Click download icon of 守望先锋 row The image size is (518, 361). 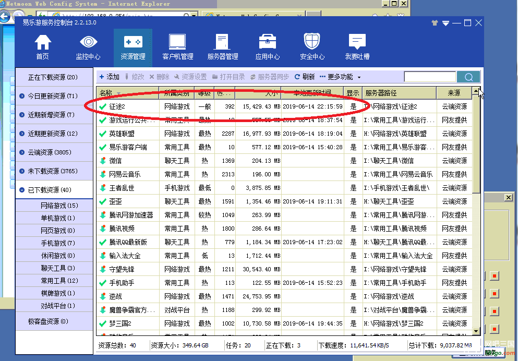click(103, 269)
